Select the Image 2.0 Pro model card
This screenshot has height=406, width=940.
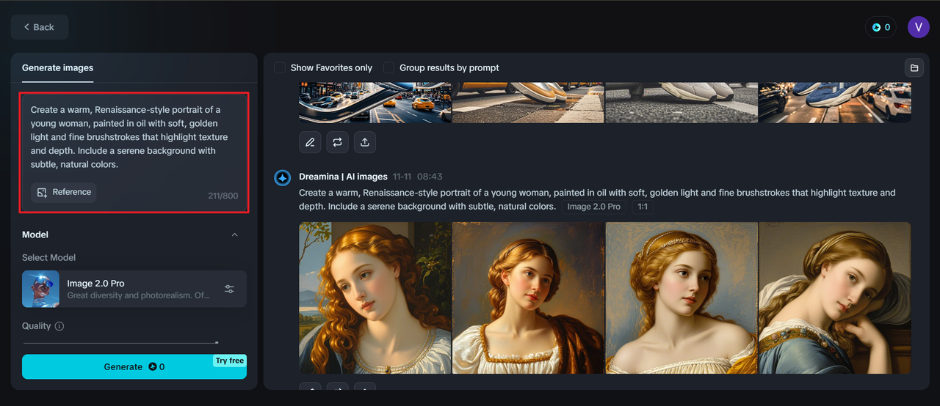coord(134,289)
